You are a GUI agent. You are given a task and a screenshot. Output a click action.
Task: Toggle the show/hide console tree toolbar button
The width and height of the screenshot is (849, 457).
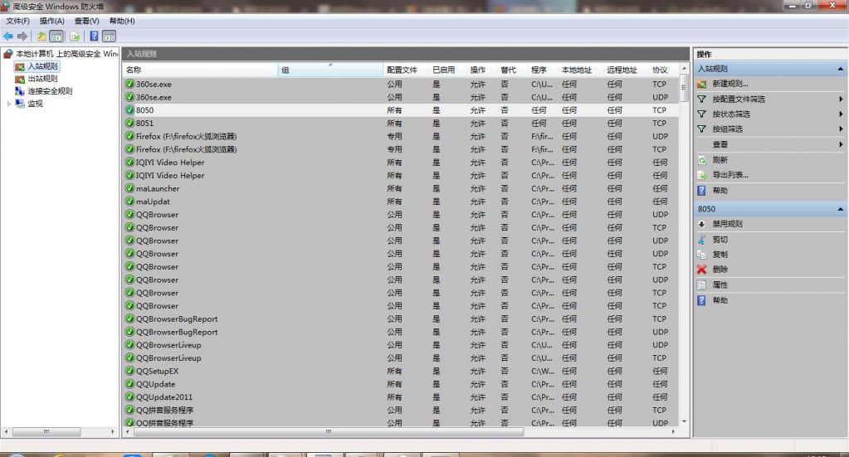(x=56, y=36)
